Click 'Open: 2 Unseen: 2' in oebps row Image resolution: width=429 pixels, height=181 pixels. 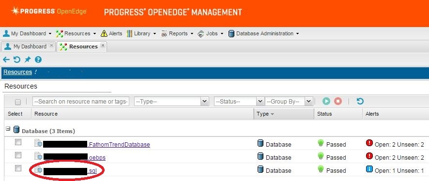(x=399, y=157)
